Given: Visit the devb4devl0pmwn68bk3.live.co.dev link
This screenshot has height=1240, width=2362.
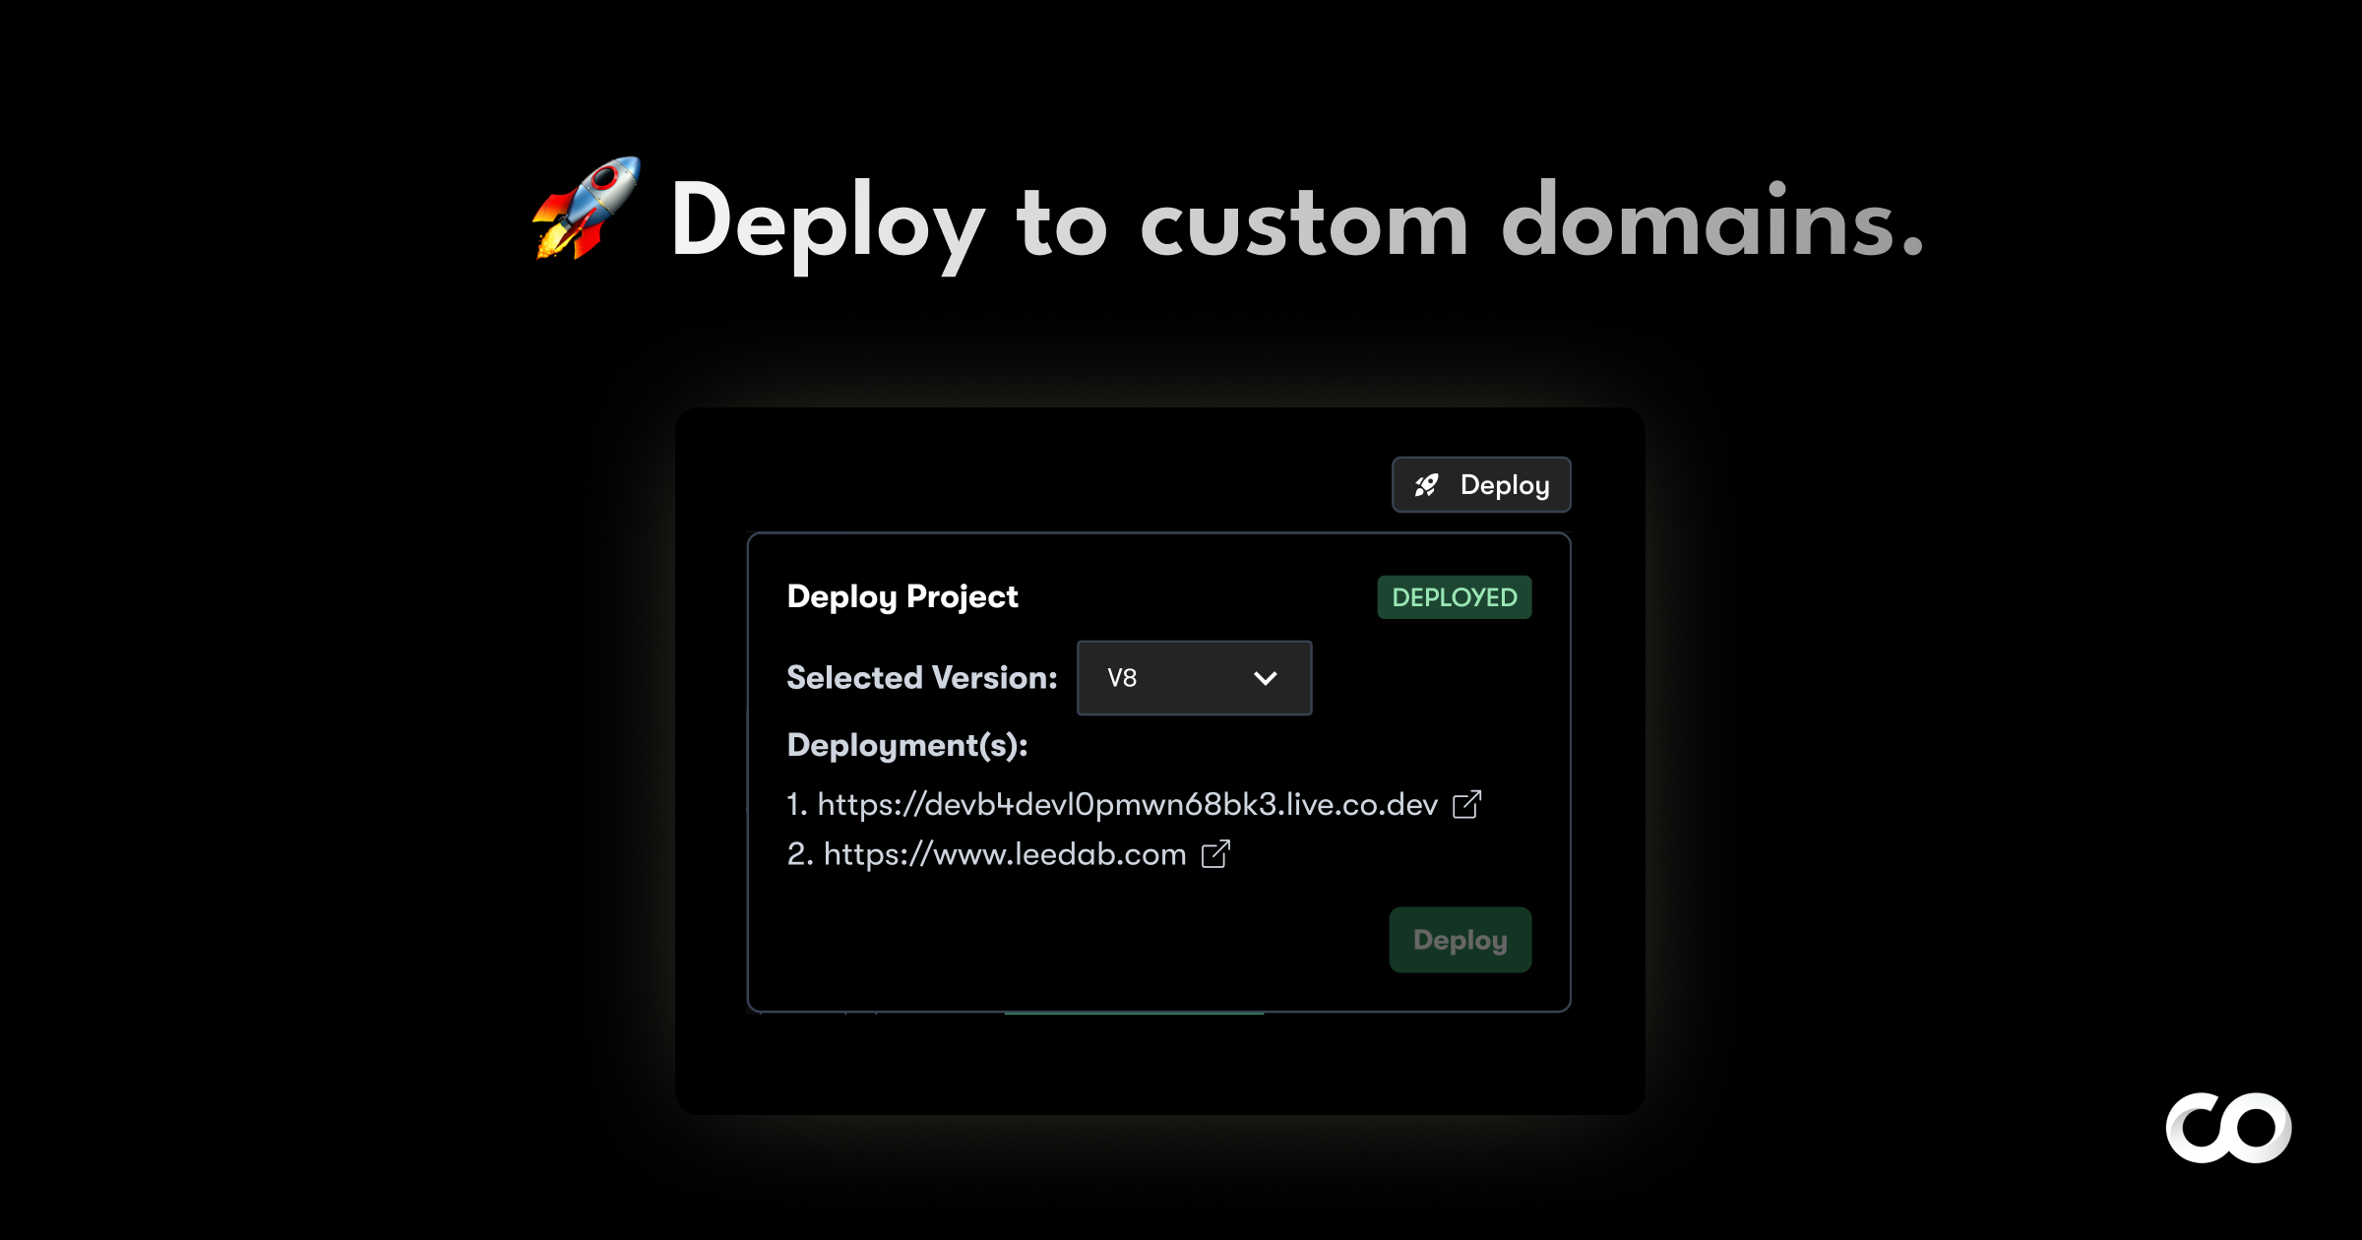Looking at the screenshot, I should point(1127,805).
